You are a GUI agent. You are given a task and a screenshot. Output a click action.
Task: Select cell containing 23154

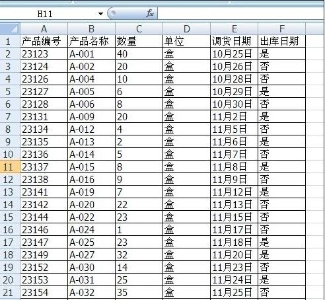pos(44,292)
